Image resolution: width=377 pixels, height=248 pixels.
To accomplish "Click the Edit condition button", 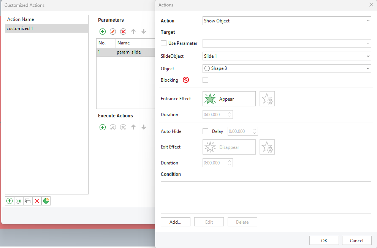I will click(209, 222).
